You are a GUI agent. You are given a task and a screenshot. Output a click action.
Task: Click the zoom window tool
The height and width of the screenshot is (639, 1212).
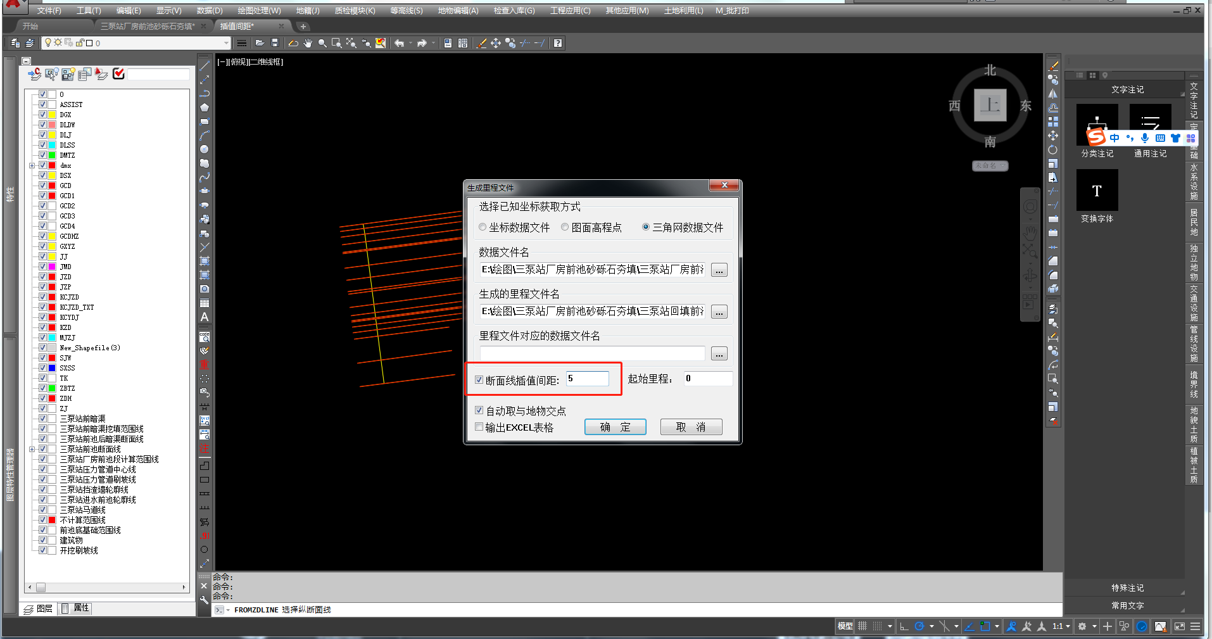[x=337, y=43]
